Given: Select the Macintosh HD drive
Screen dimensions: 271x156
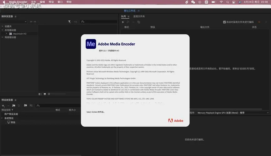Looking at the screenshot, I should [x=20, y=34].
